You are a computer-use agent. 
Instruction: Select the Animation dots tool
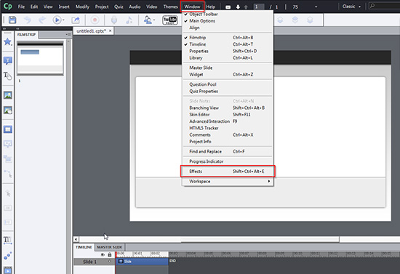pyautogui.click(x=8, y=255)
